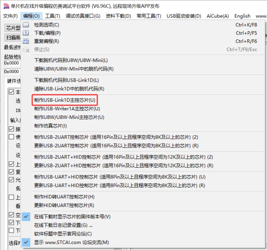Open the USB驱动安装(D) menu
267x250 pixels.
click(x=184, y=16)
